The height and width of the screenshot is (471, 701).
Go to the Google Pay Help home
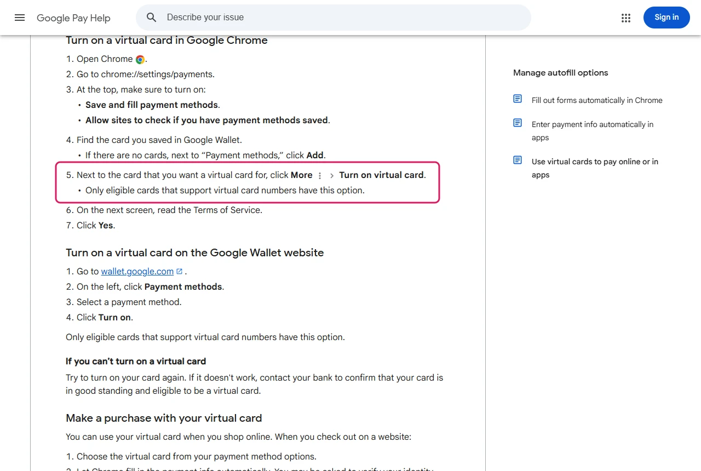tap(73, 18)
